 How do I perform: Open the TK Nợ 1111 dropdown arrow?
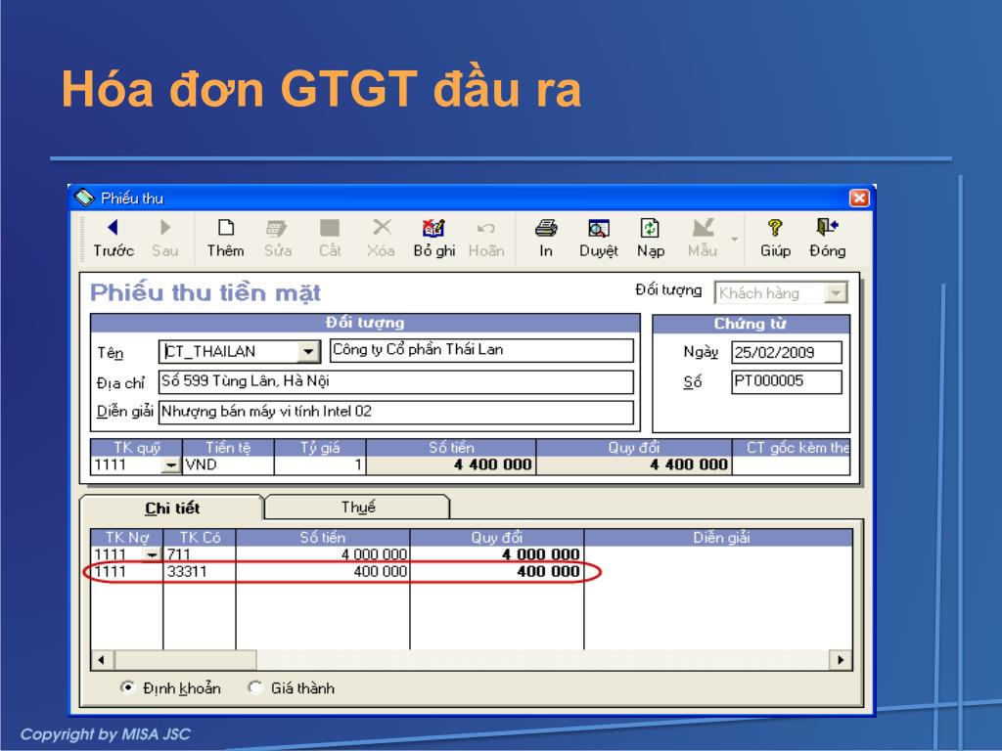152,555
